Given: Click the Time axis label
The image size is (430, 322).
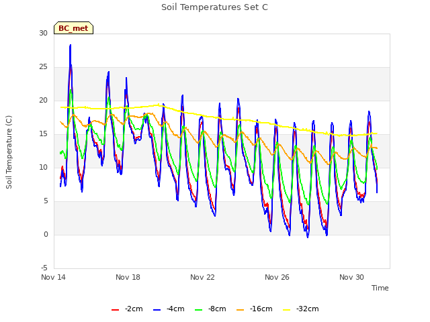Looking at the screenshot, I should [380, 288].
